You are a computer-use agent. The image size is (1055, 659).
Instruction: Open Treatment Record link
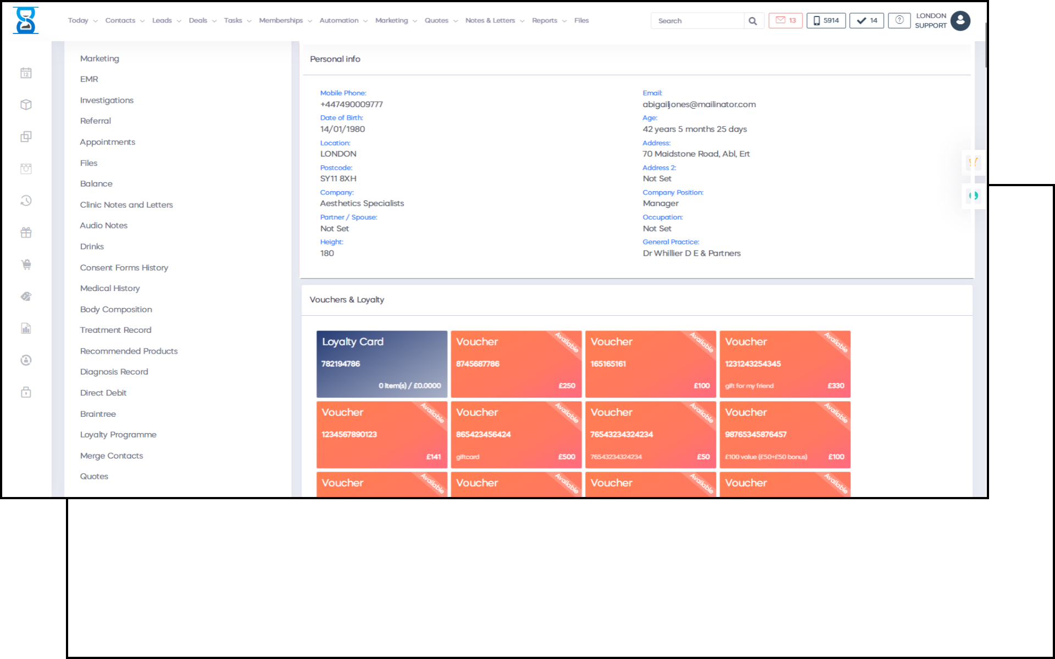click(x=115, y=330)
